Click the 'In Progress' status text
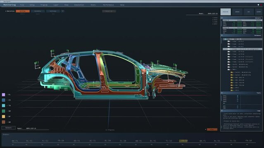The width and height of the screenshot is (264, 148). click(110, 130)
